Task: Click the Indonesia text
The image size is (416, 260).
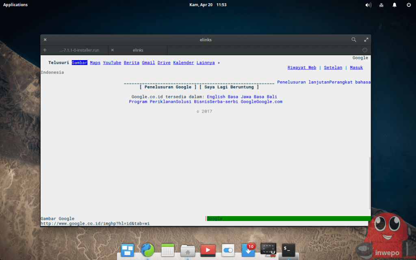Action: click(x=52, y=72)
